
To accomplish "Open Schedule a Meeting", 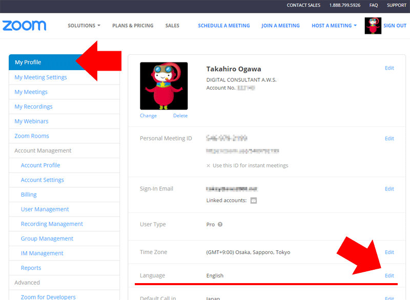I will [224, 26].
